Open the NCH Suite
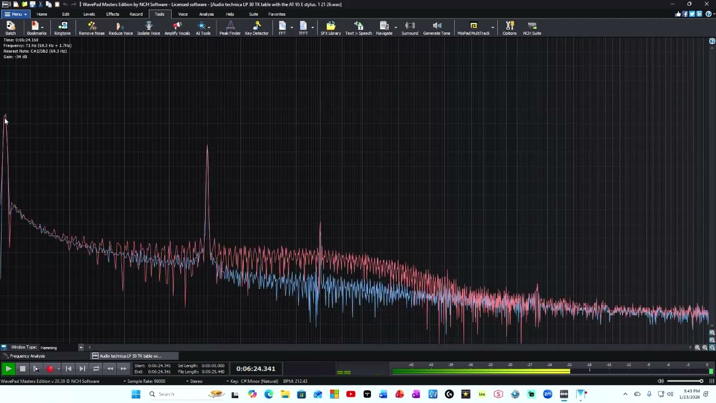Viewport: 716px width, 403px height. (x=532, y=28)
